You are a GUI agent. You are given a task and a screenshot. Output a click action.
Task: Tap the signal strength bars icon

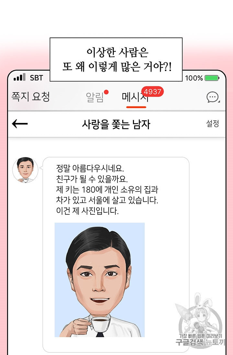click(x=19, y=77)
